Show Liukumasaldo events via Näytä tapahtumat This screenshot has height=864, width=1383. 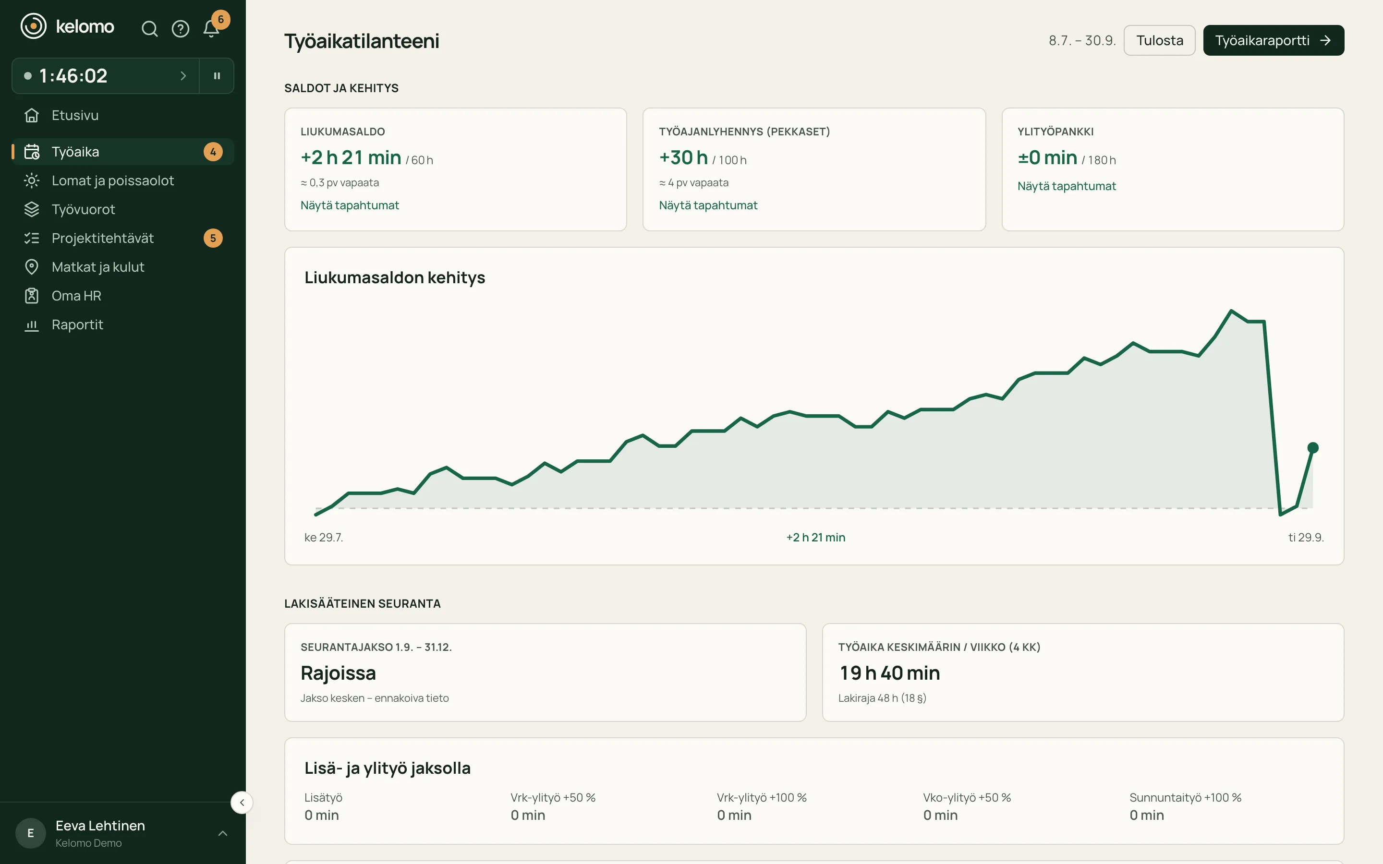click(350, 205)
